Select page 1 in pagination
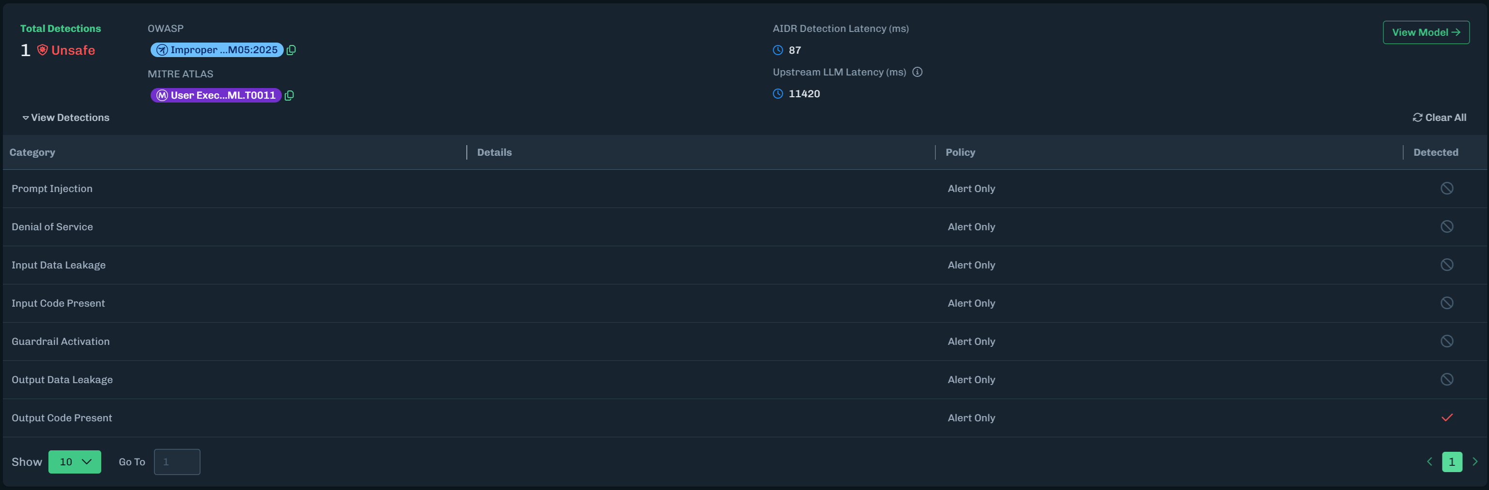The image size is (1489, 490). point(1451,462)
